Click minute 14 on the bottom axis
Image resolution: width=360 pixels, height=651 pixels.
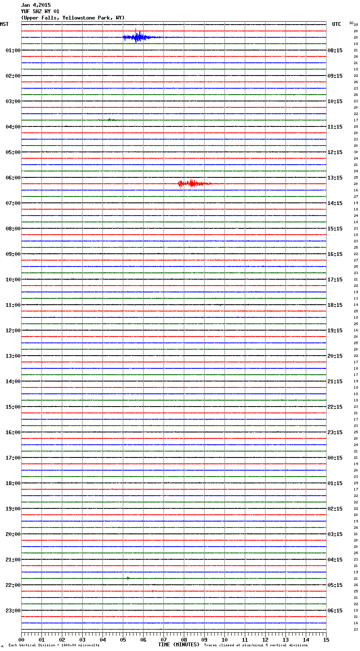click(306, 640)
